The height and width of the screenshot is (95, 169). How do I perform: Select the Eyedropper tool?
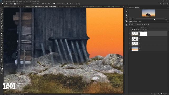[x=2, y=21]
